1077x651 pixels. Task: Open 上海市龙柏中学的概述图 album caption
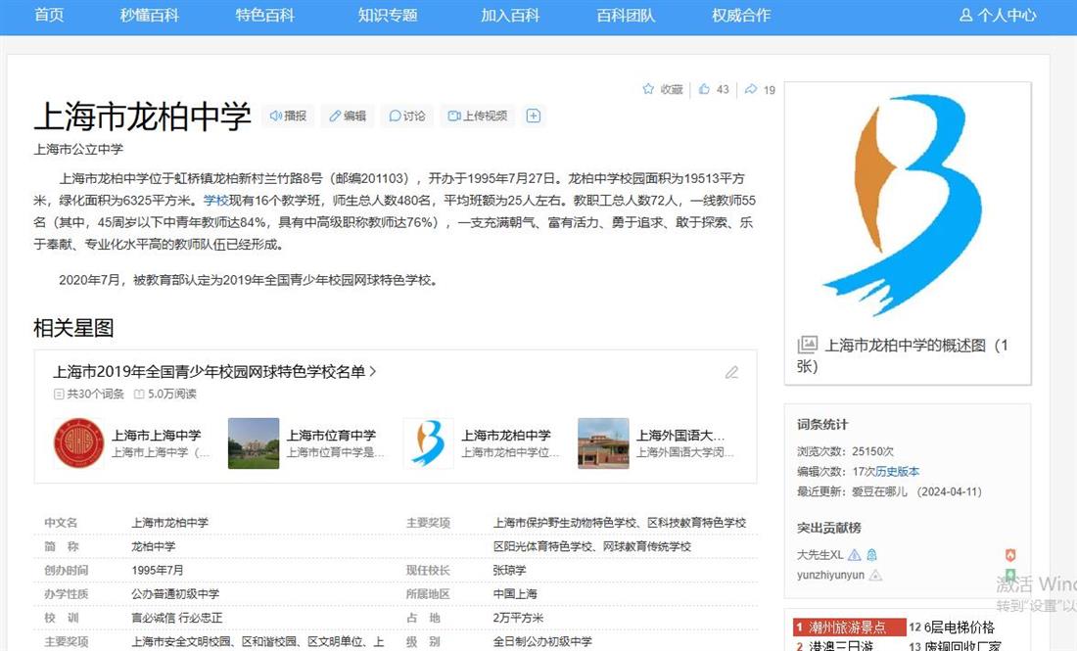coord(903,355)
